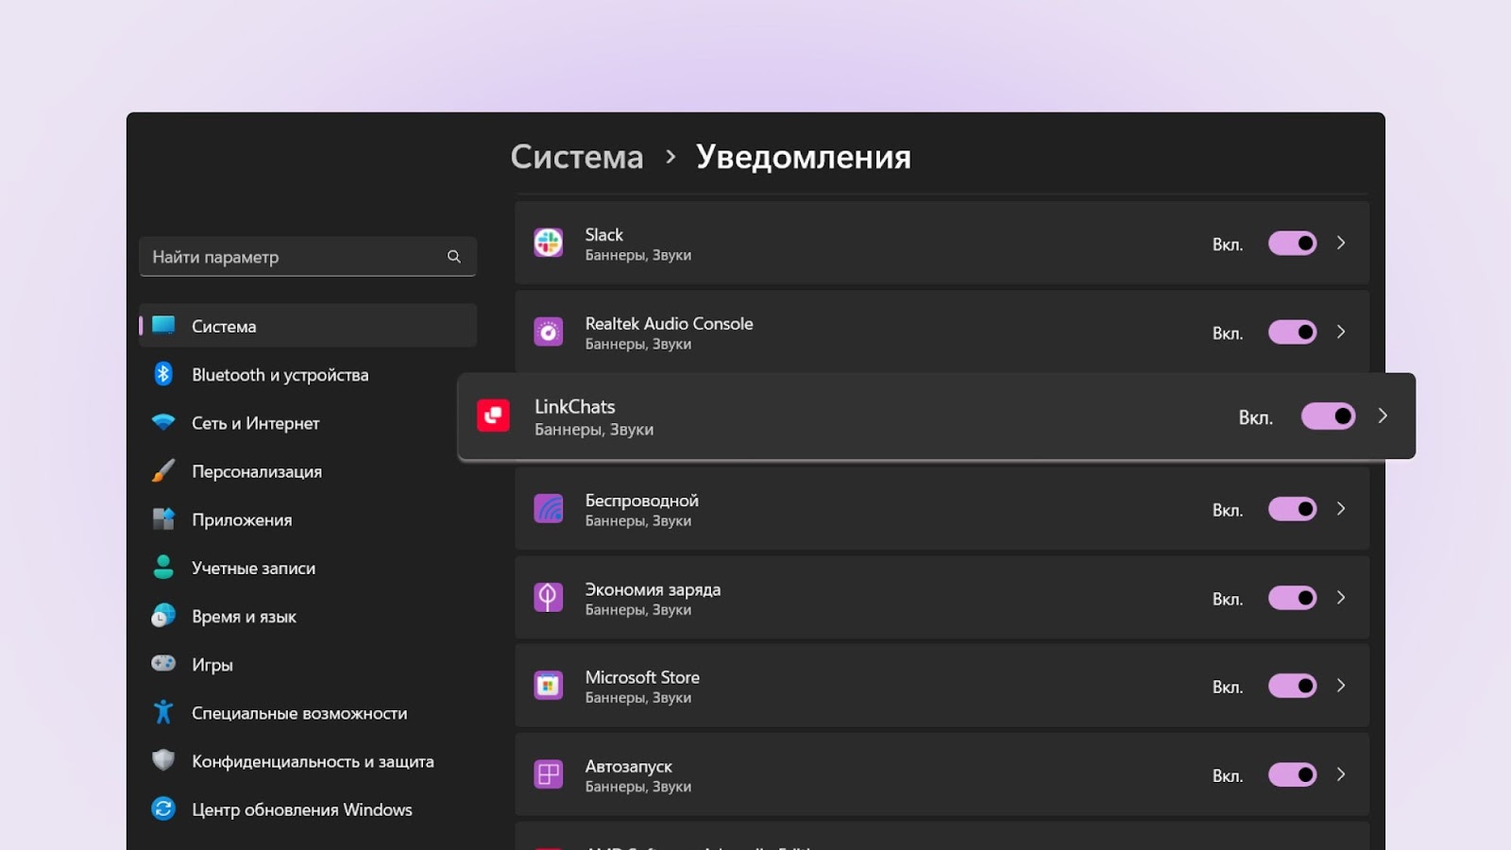Expand Microsoft Store notification chevron
The image size is (1511, 850).
[1341, 686]
